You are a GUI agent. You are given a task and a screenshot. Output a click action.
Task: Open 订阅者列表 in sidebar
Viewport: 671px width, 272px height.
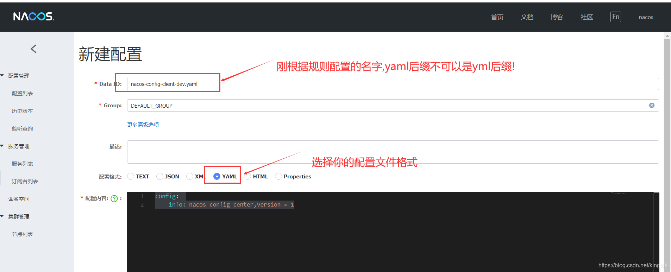tap(25, 181)
